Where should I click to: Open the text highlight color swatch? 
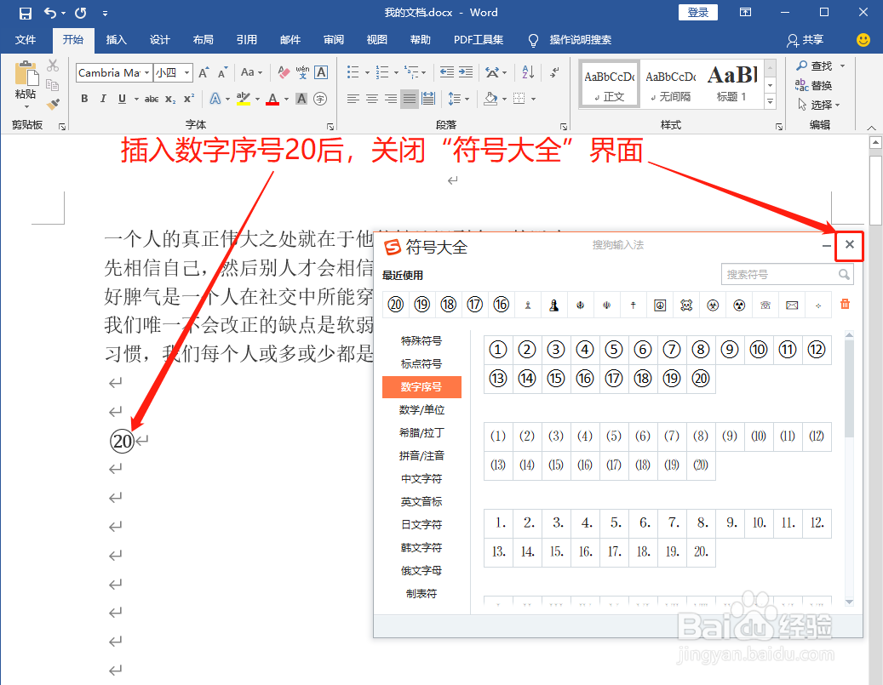(244, 100)
